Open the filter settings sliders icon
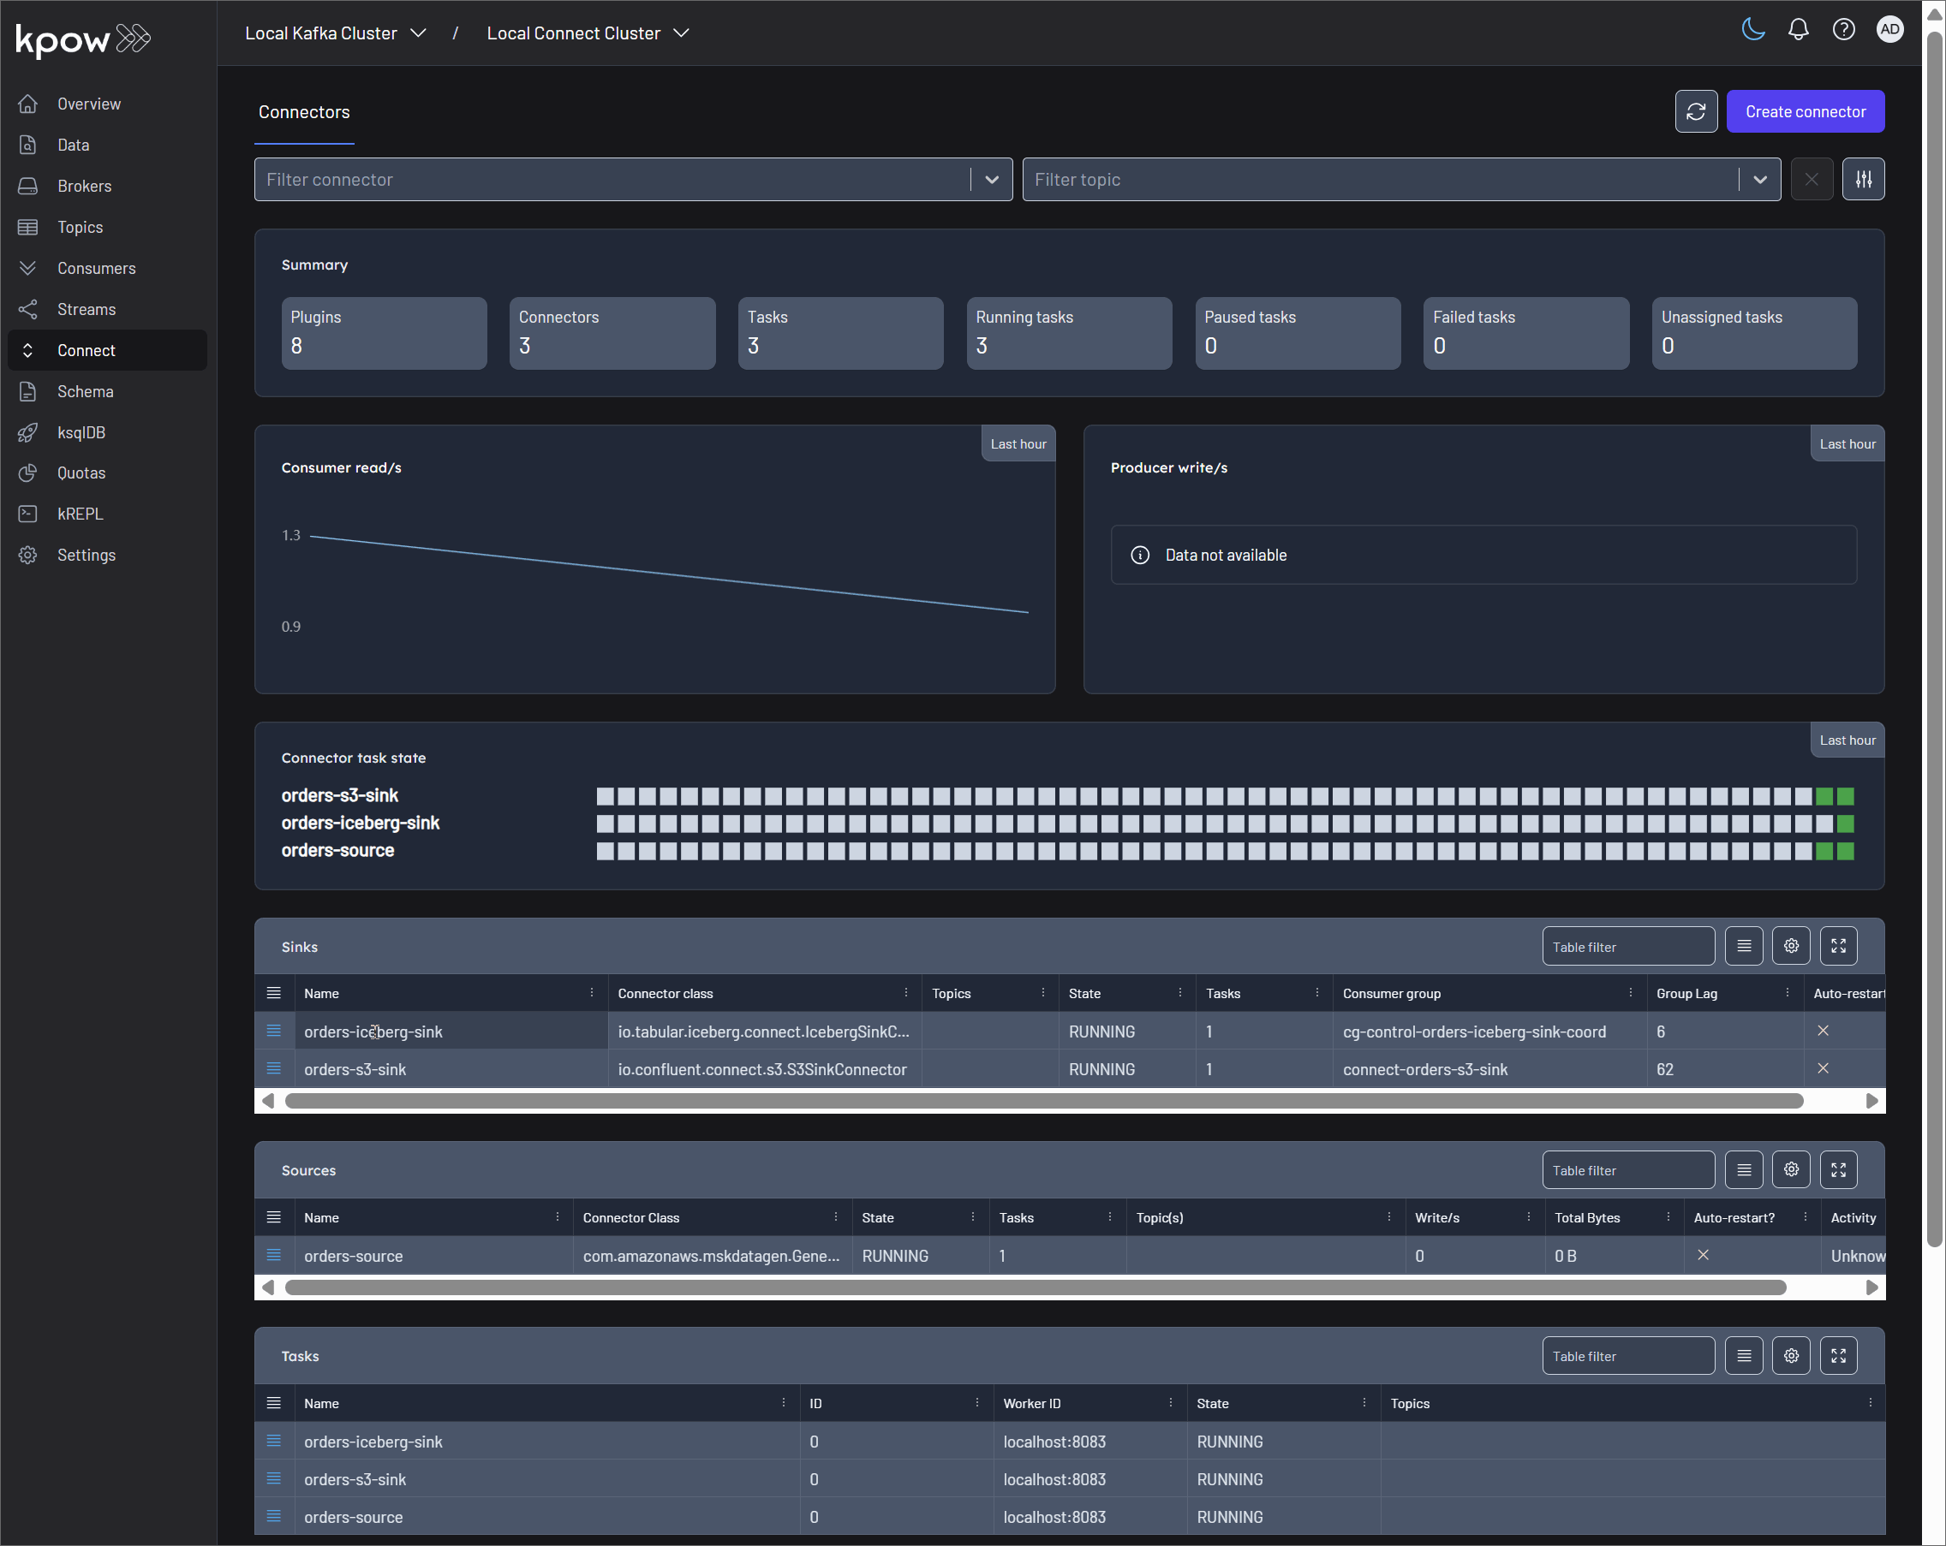The image size is (1946, 1546). point(1863,180)
